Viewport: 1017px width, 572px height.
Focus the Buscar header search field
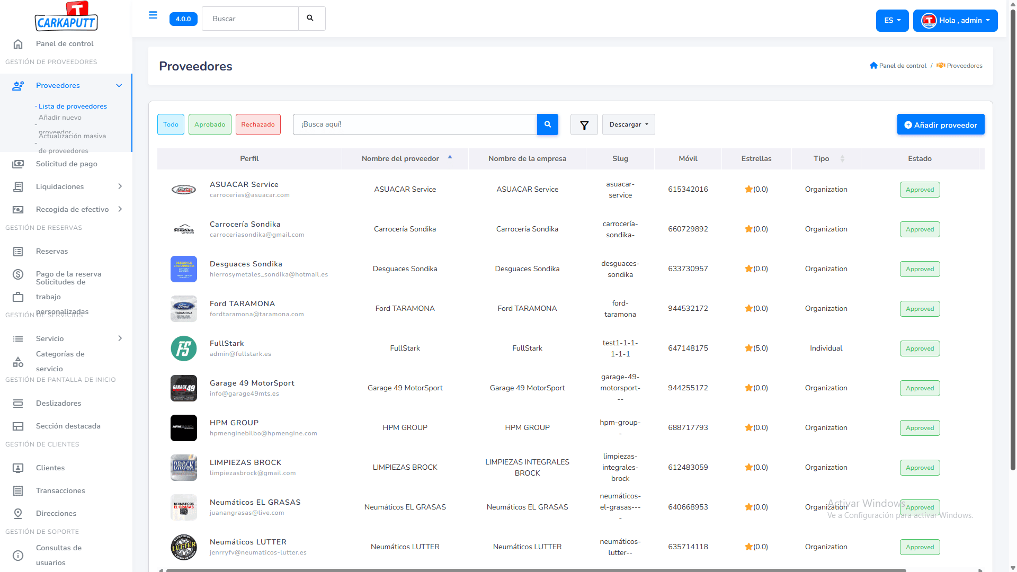[250, 19]
